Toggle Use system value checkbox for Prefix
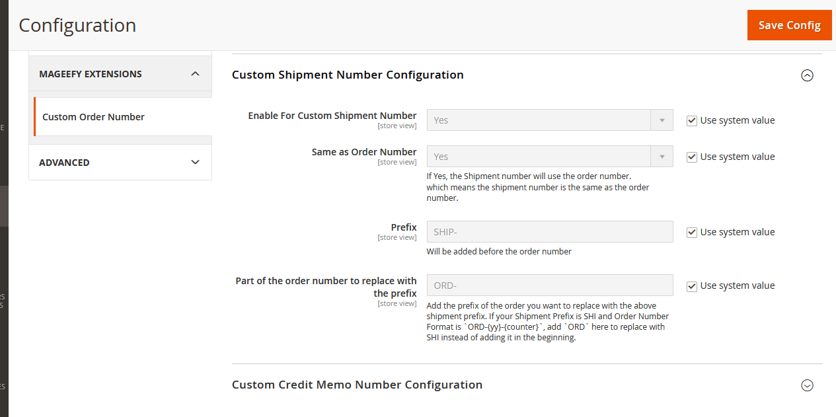This screenshot has height=417, width=836. coord(692,232)
